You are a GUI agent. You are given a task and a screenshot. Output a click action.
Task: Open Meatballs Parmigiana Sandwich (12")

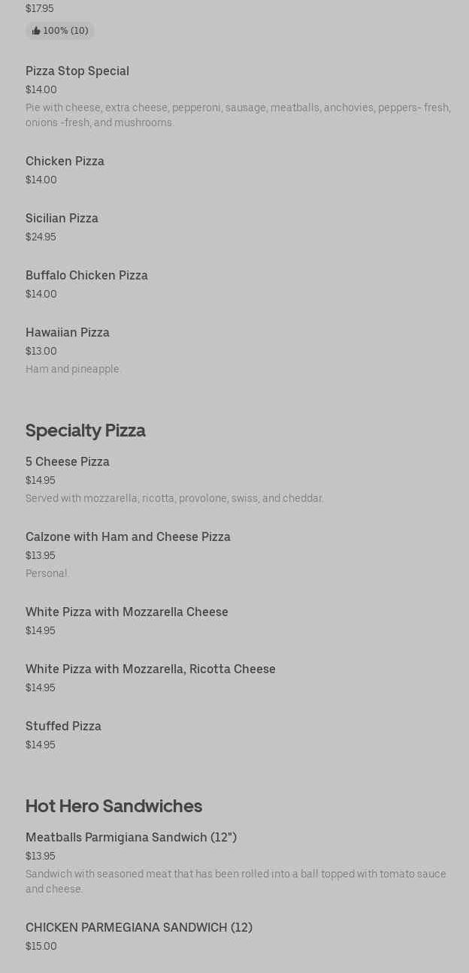[132, 838]
